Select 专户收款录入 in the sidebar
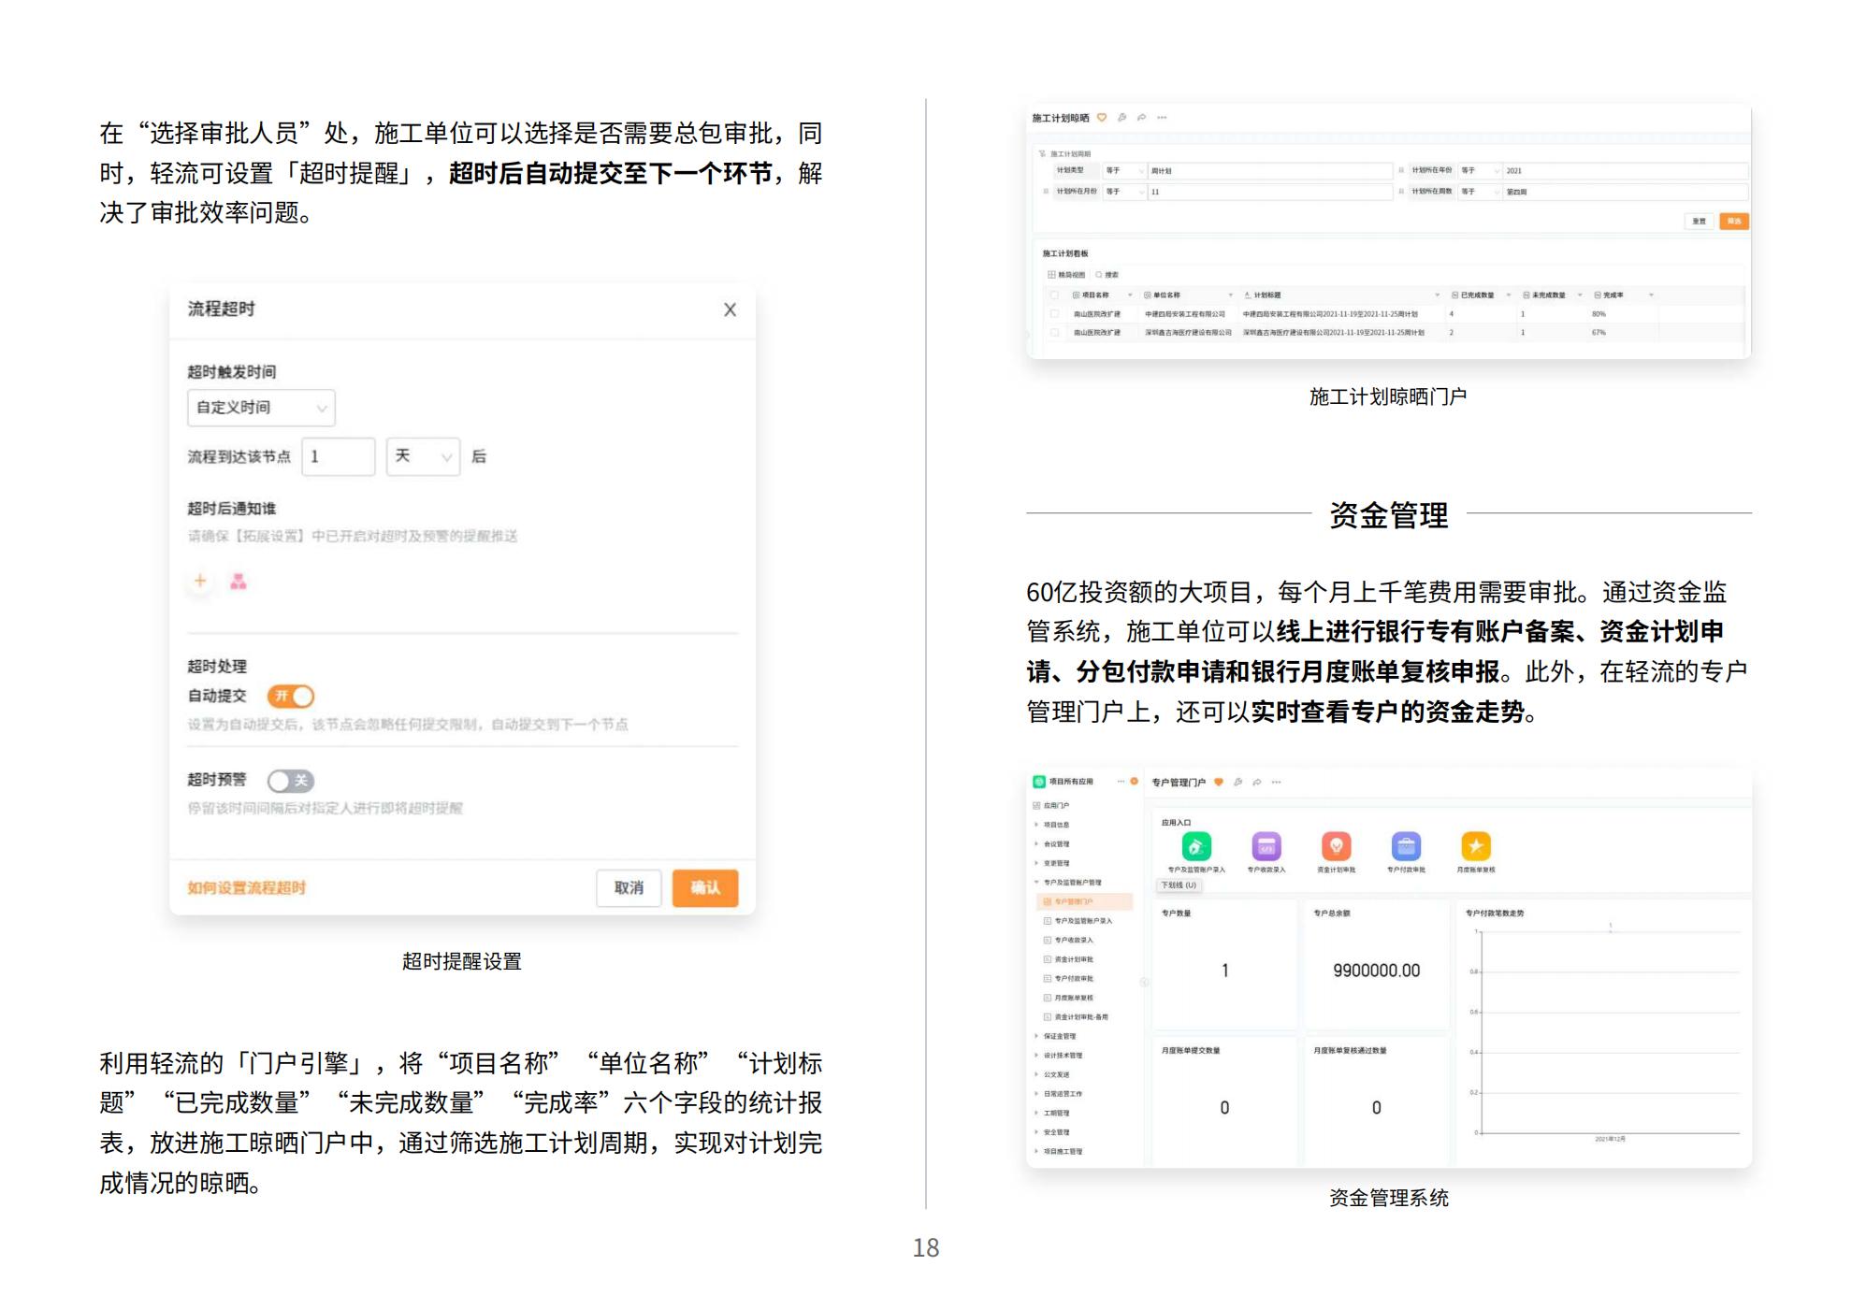Image resolution: width=1852 pixels, height=1309 pixels. point(1068,941)
